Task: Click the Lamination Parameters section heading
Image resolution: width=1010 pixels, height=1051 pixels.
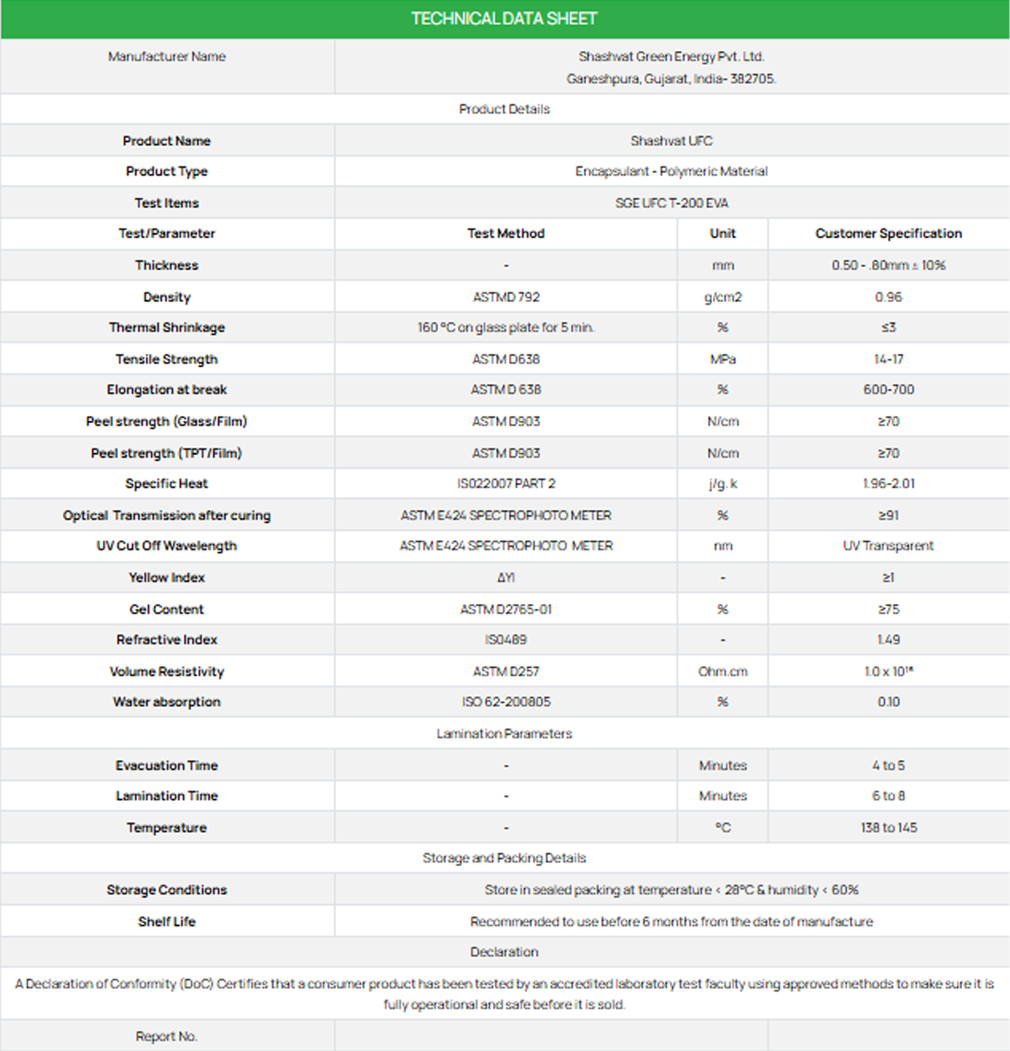Action: point(504,734)
